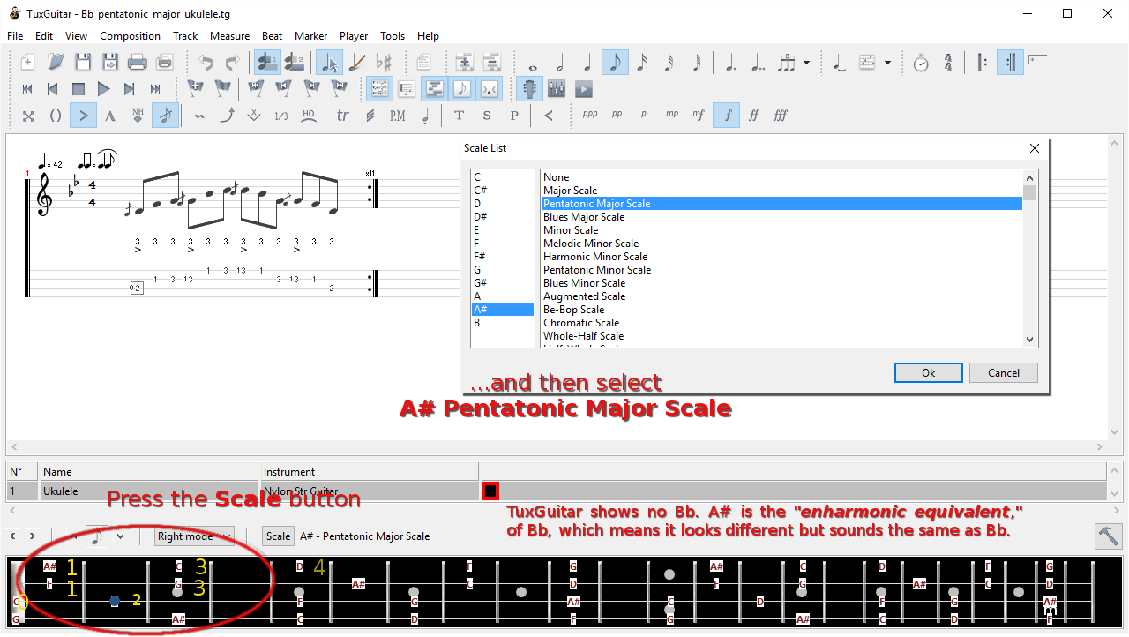This screenshot has height=637, width=1129.
Task: Open the Right mode dropdown
Action: pyautogui.click(x=195, y=536)
